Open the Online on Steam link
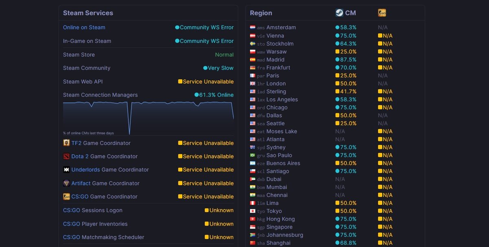The width and height of the screenshot is (489, 247). [x=84, y=27]
